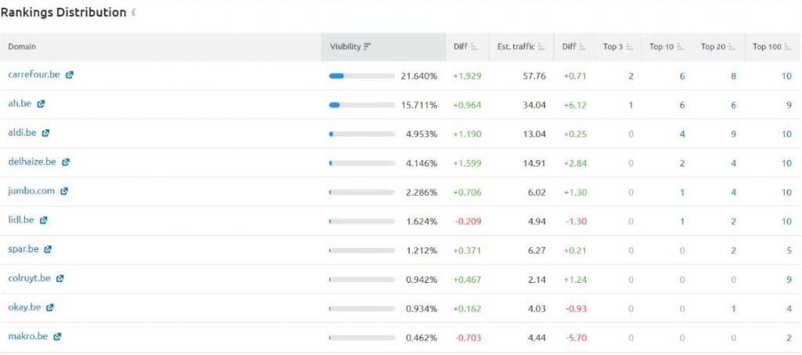This screenshot has width=802, height=355.
Task: Sort by Diff column next to Est. traffic
Action: point(574,47)
